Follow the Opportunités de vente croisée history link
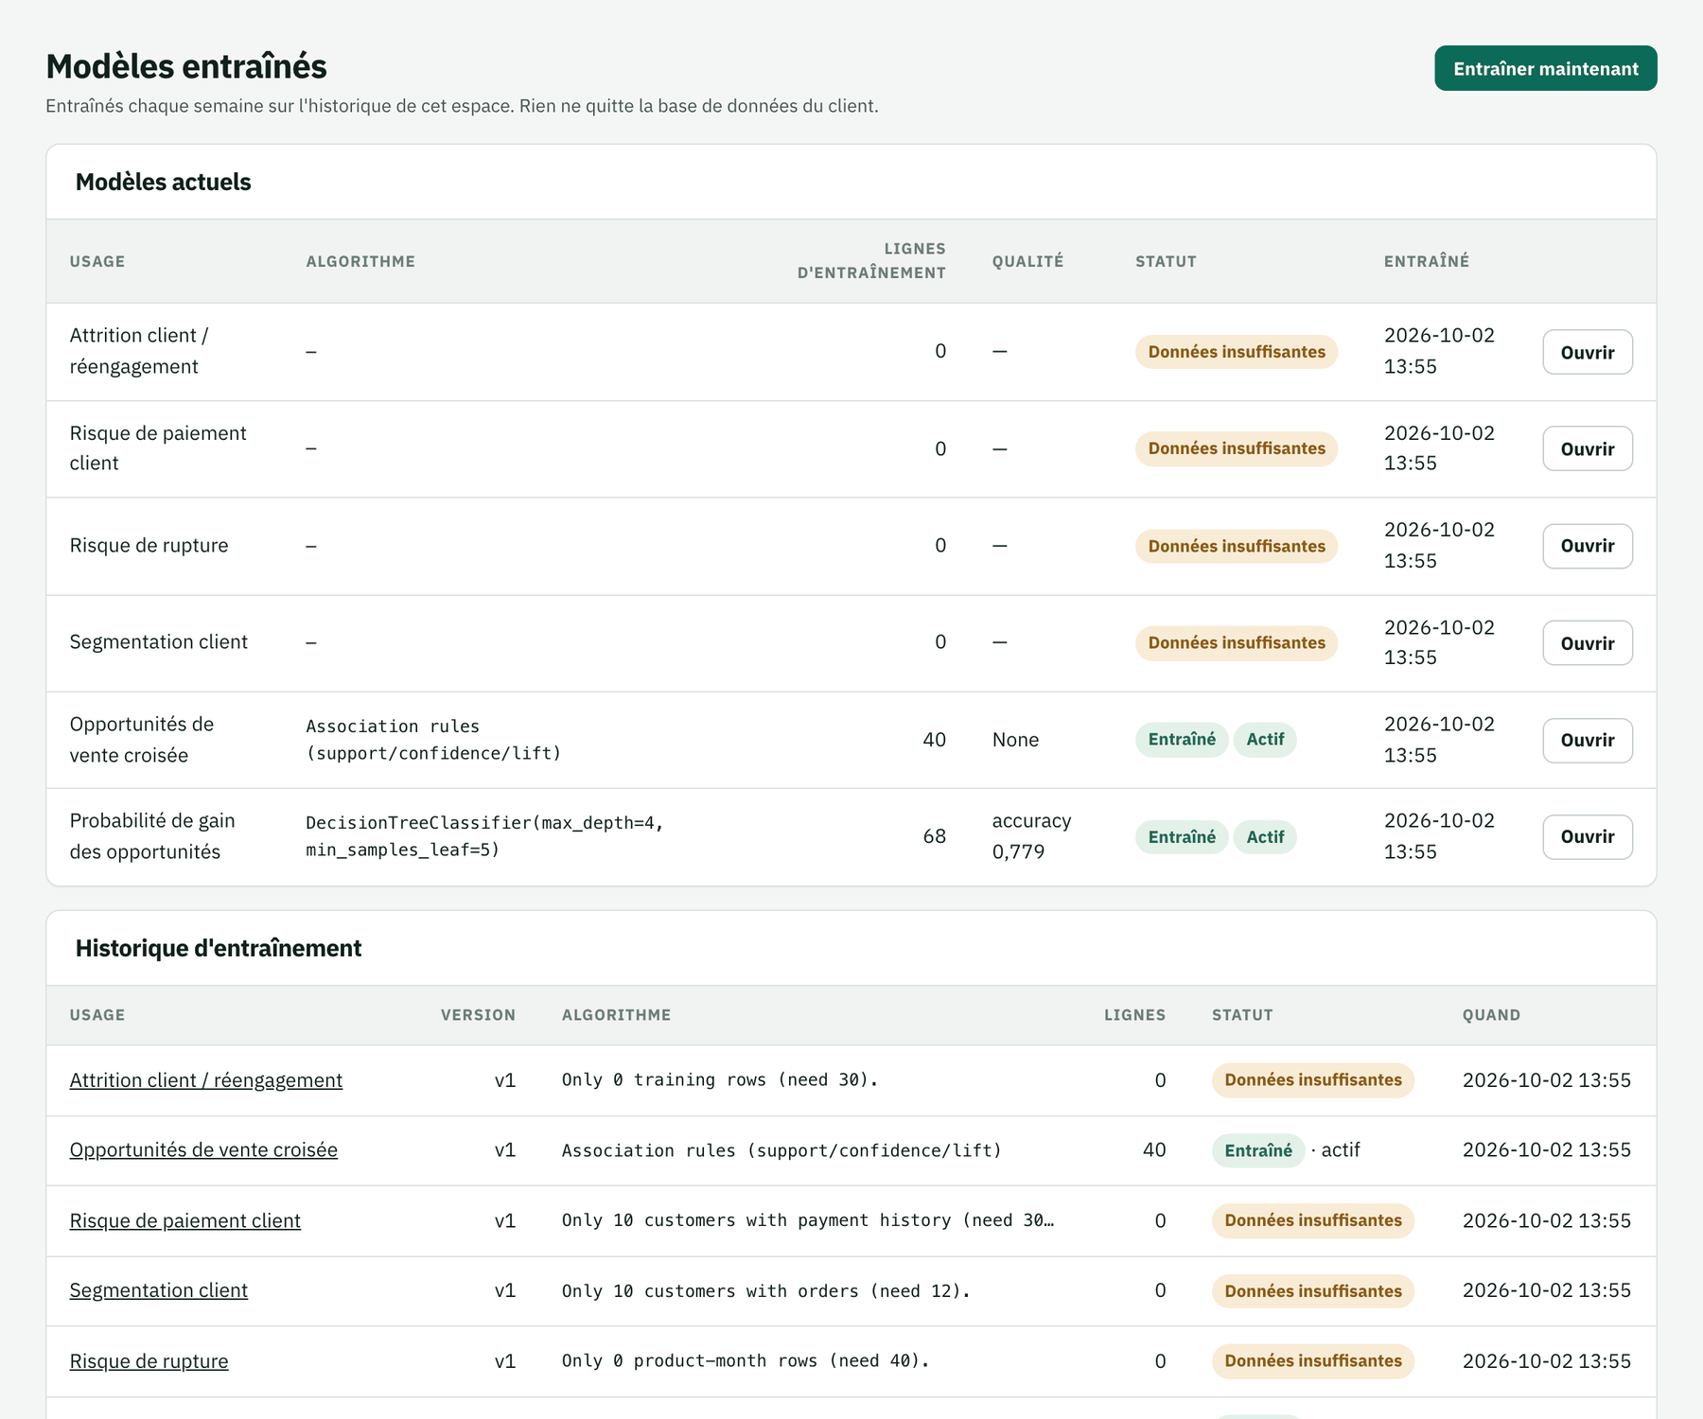Viewport: 1703px width, 1419px height. point(203,1150)
